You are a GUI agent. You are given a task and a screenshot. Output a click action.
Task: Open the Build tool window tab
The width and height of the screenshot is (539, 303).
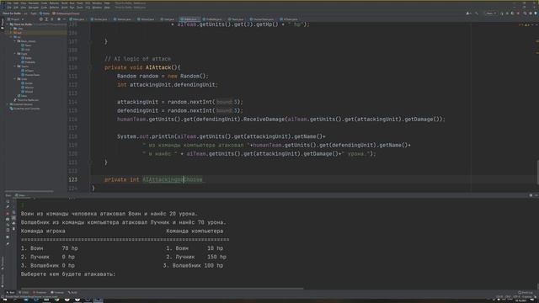pos(72,292)
